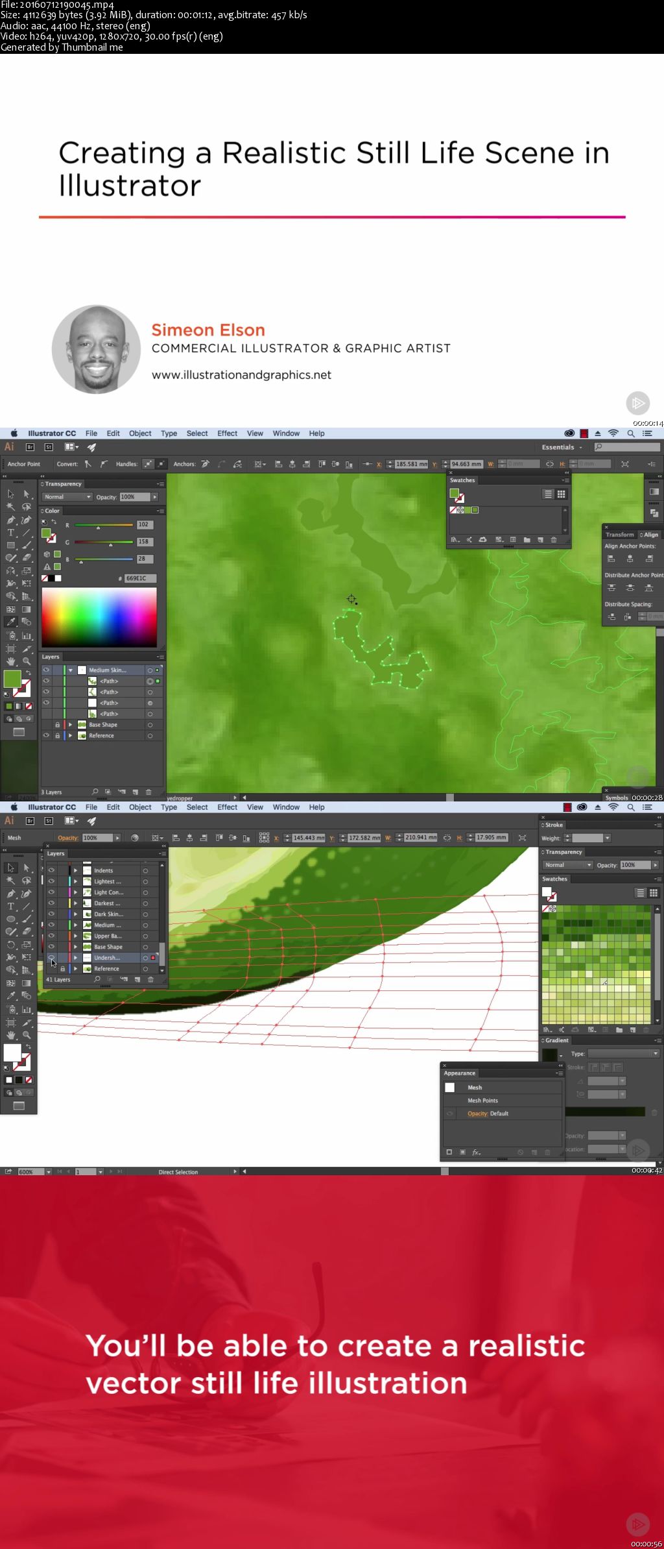Screen dimensions: 664x1549
Task: Click vertical distribute center in Align panel
Action: pyautogui.click(x=630, y=588)
